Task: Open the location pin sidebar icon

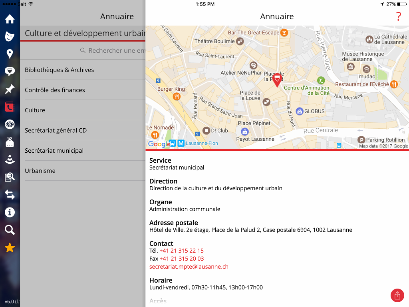Action: (10, 54)
